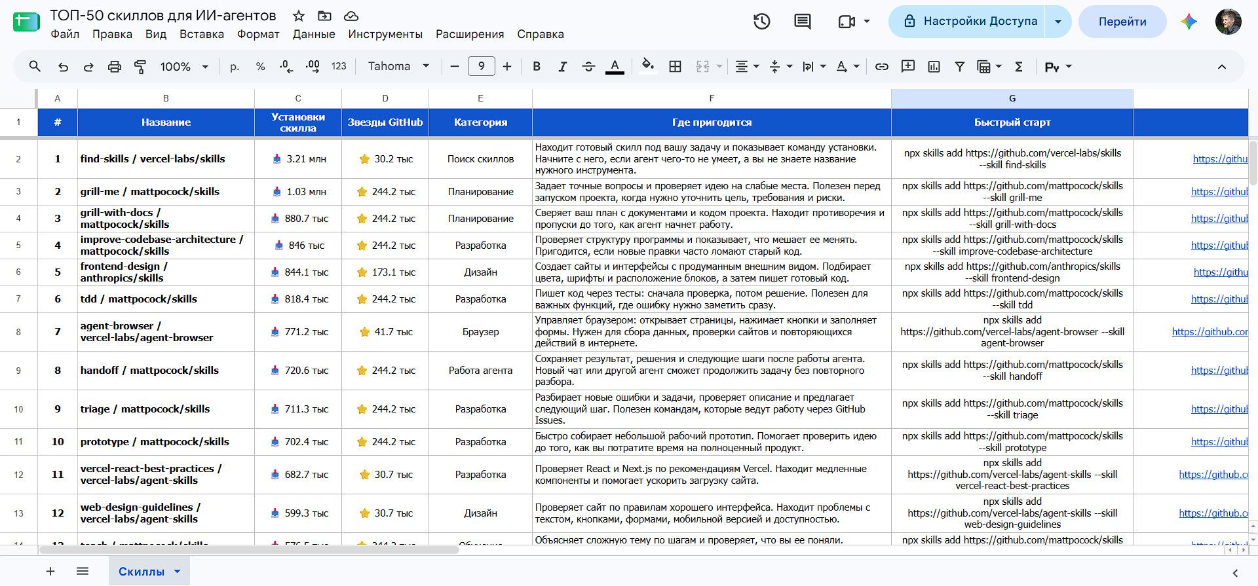Image resolution: width=1258 pixels, height=586 pixels.
Task: Create a filter with funnel icon
Action: [x=959, y=67]
